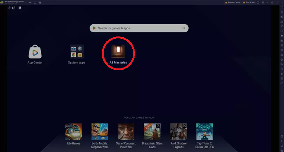Toggle eco mode bulb icon in sidebar
Image resolution: width=284 pixels, height=152 pixels.
tap(282, 74)
